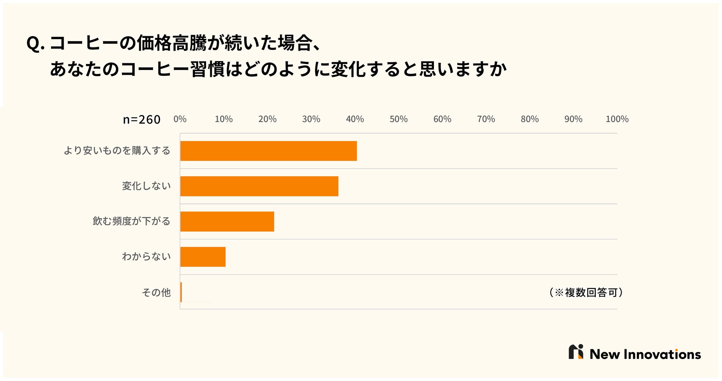
Task: Click the わからない category label
Action: (146, 257)
